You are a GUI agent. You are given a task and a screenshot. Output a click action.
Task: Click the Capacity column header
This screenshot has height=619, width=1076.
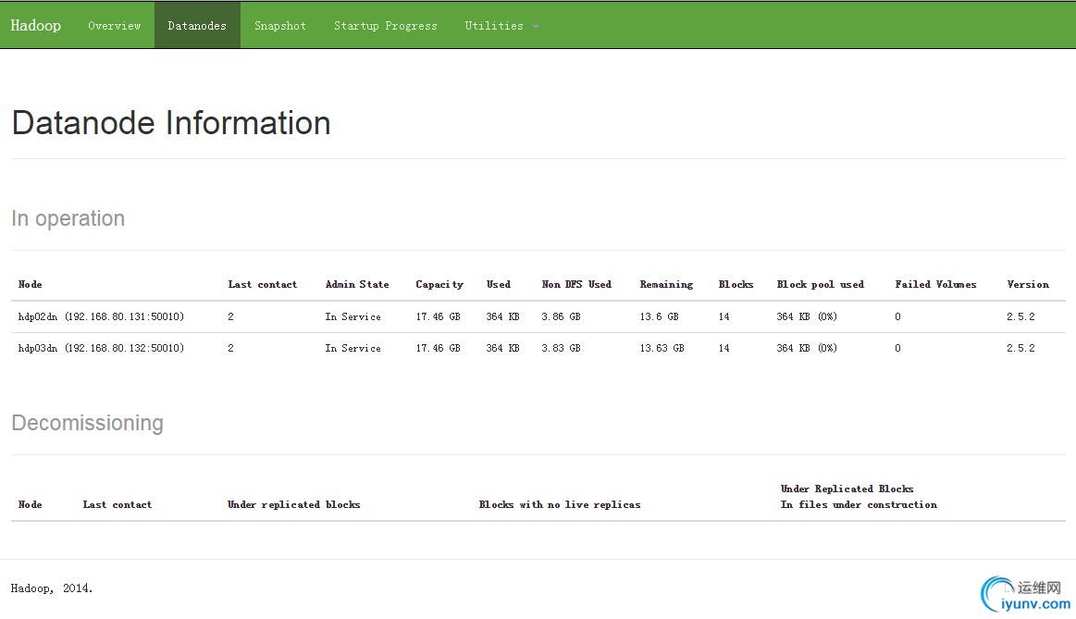tap(439, 284)
